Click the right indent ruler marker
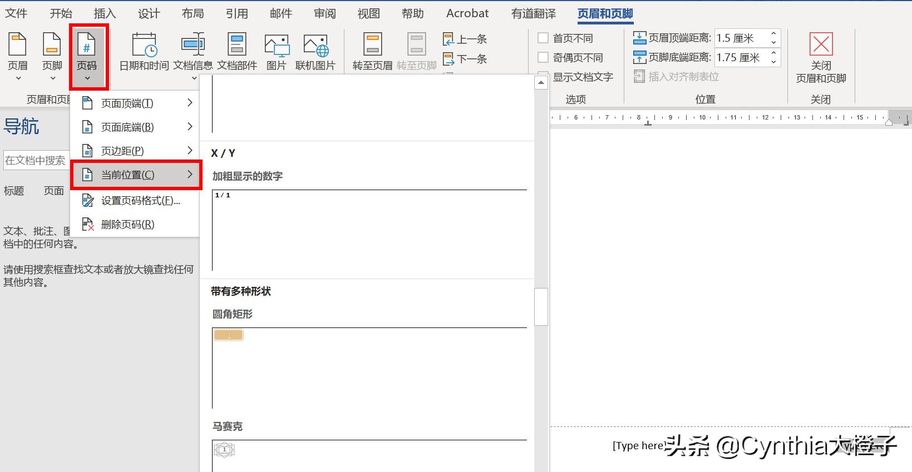Viewport: 912px width, 472px height. click(889, 122)
